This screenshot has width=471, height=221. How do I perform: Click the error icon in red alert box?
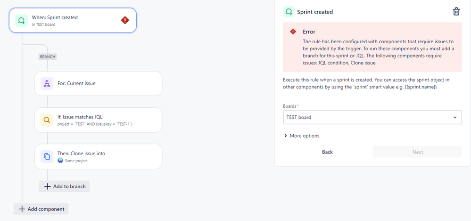[x=293, y=32]
